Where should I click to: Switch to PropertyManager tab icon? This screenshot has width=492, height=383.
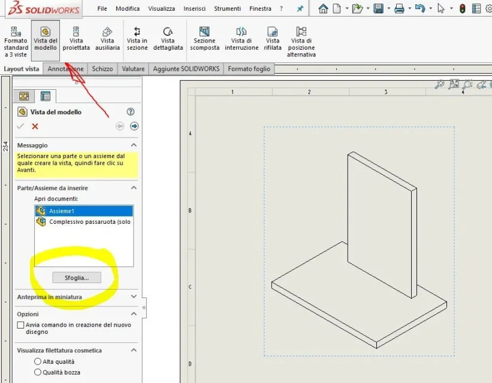(x=46, y=96)
